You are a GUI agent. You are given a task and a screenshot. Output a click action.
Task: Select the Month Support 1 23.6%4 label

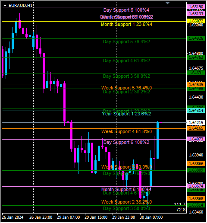coord(126,24)
